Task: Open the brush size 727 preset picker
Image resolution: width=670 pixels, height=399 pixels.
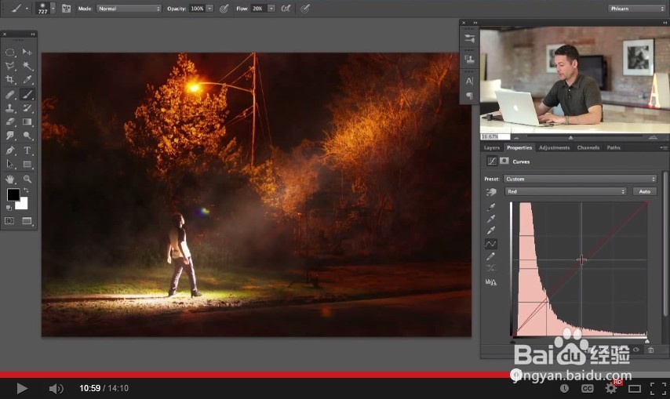Action: tap(46, 8)
